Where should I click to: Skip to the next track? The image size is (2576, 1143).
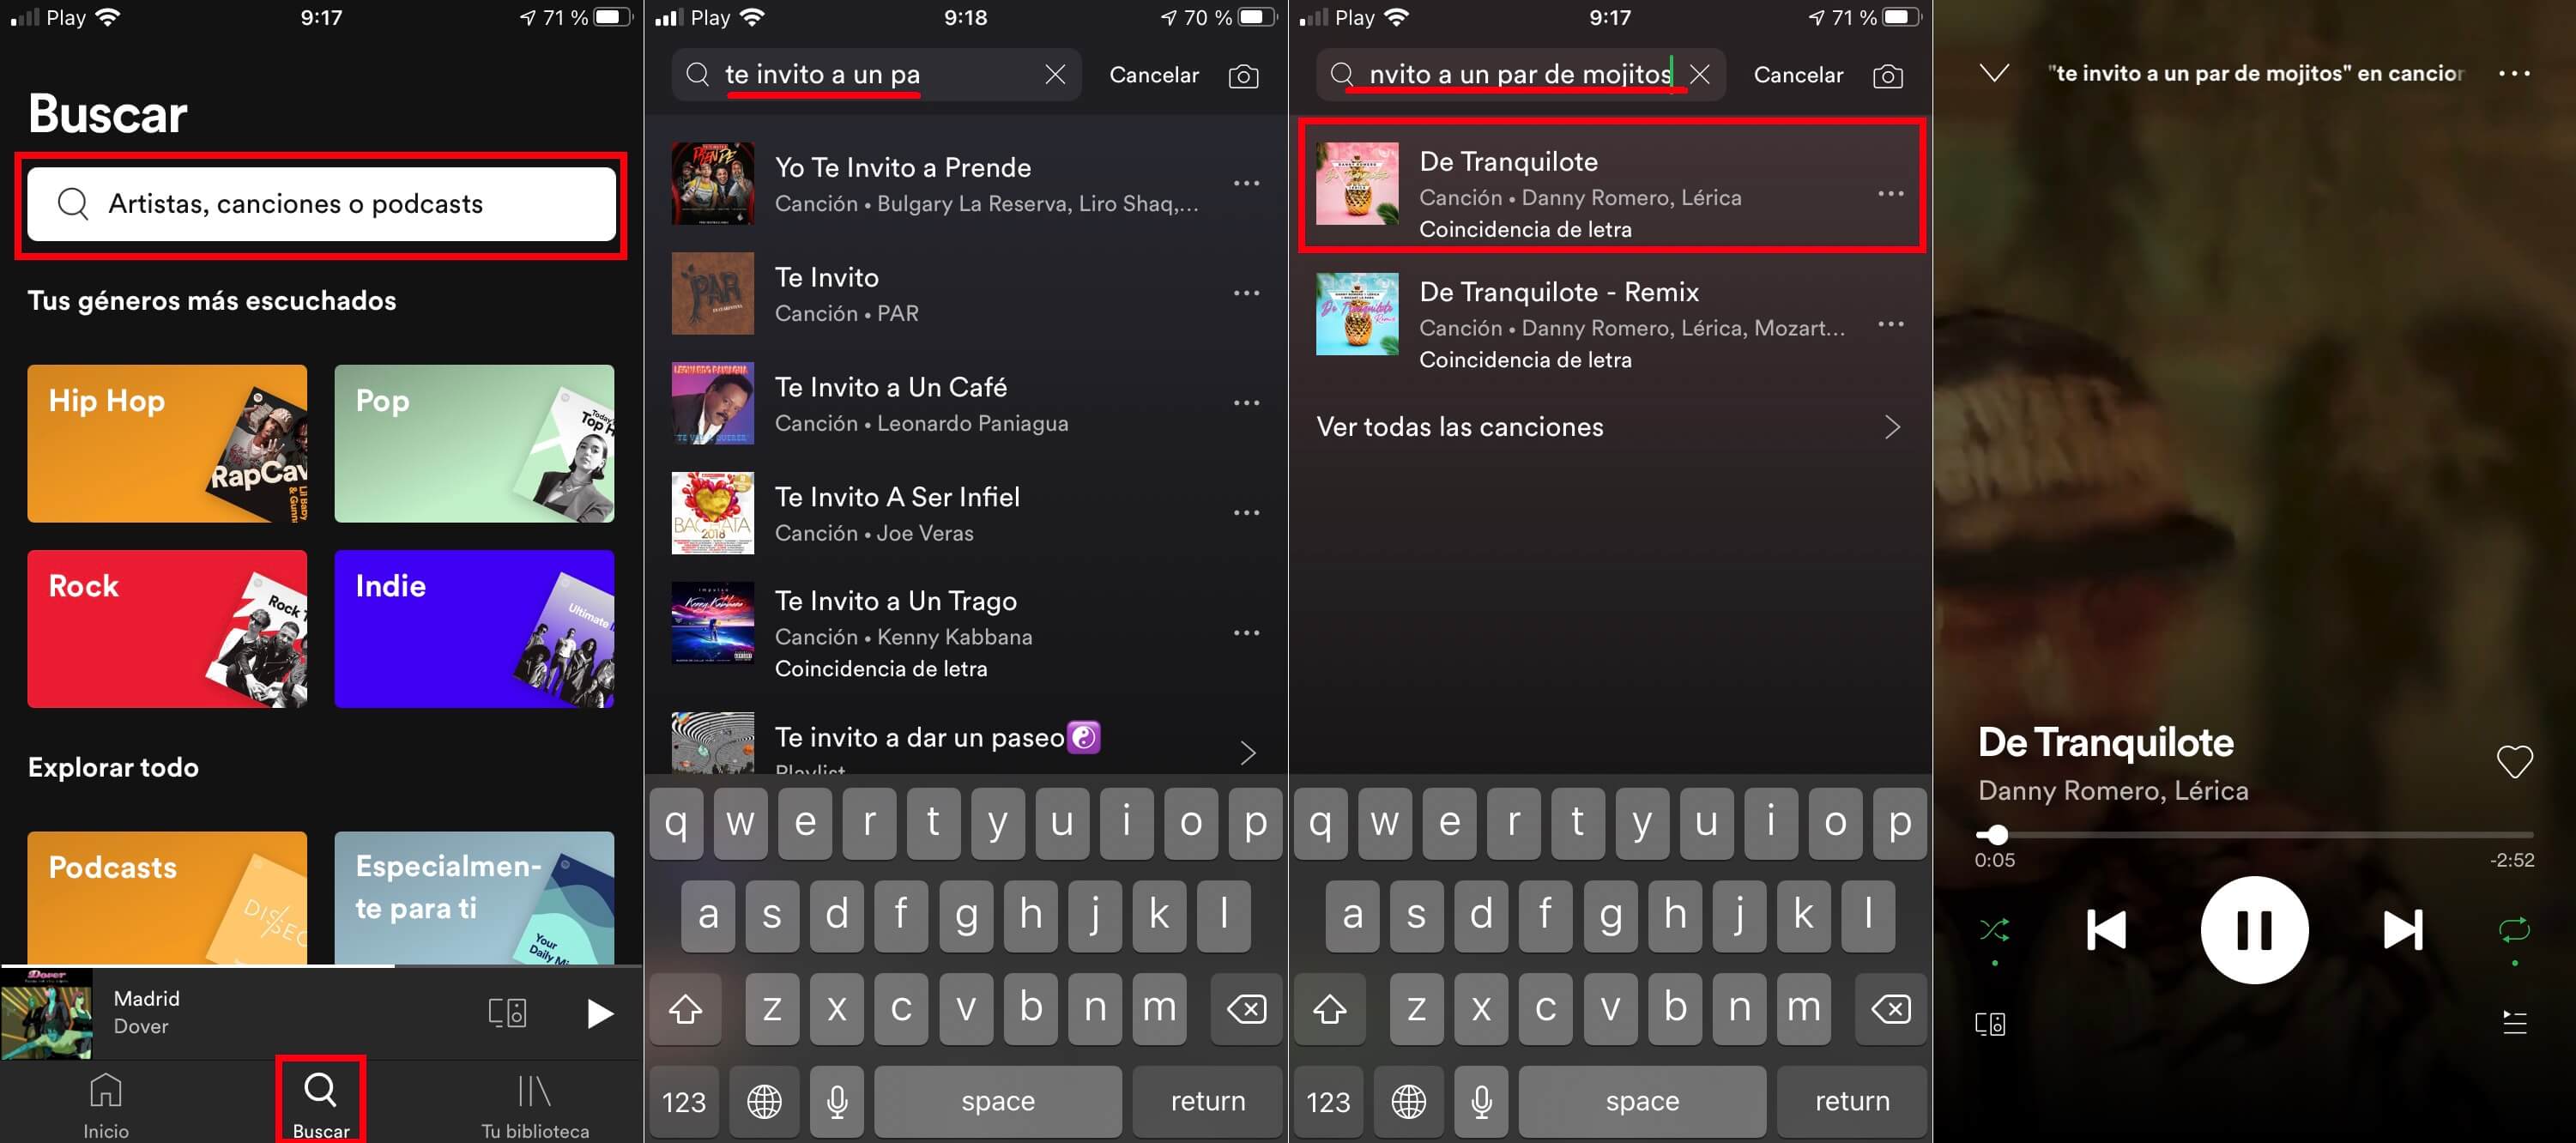click(x=2402, y=930)
